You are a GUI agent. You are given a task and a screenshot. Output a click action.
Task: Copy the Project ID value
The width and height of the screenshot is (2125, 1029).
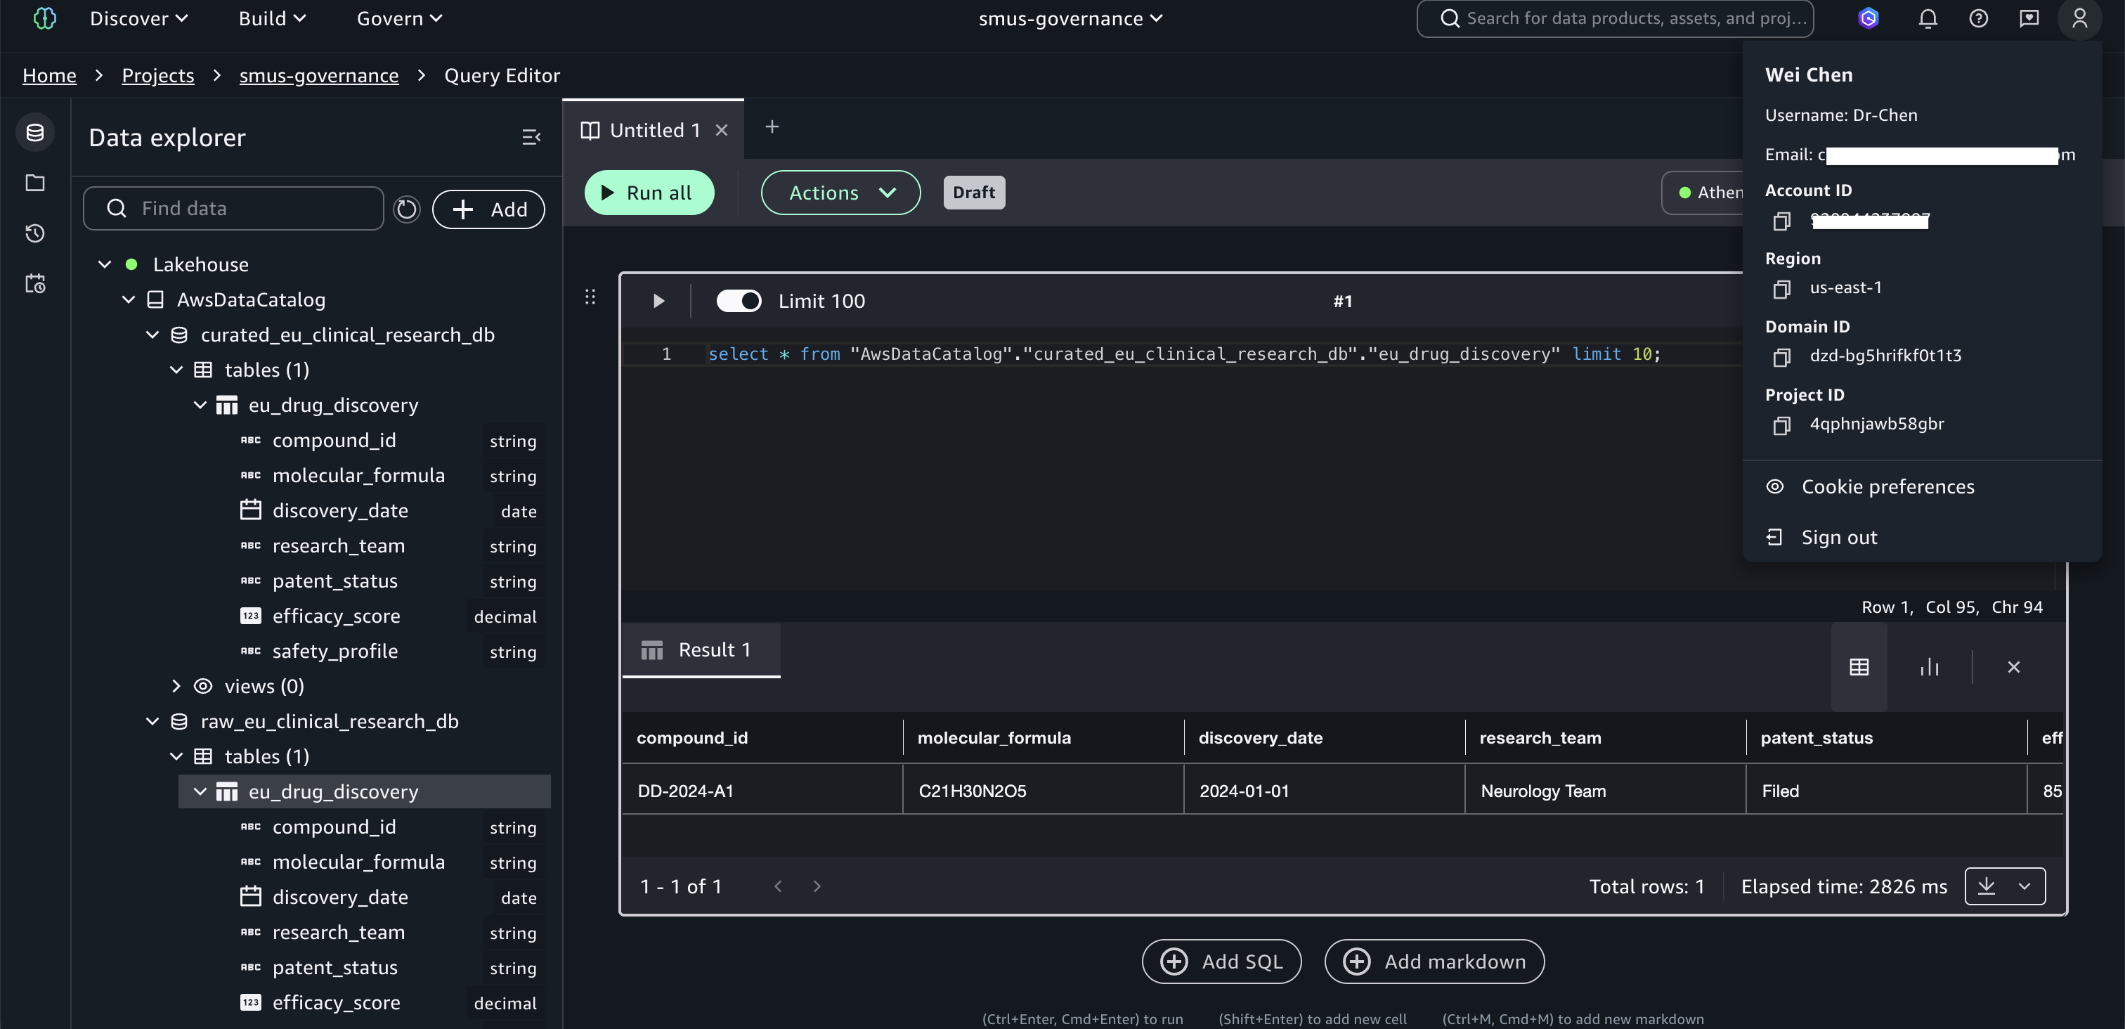pos(1782,425)
